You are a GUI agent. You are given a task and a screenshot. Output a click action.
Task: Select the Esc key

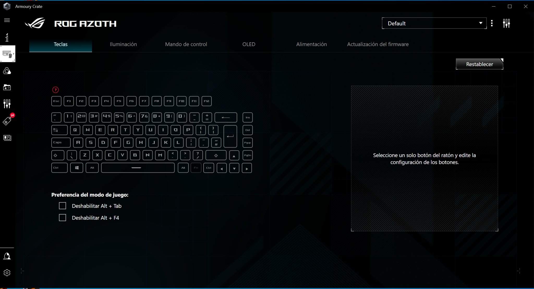(x=56, y=101)
